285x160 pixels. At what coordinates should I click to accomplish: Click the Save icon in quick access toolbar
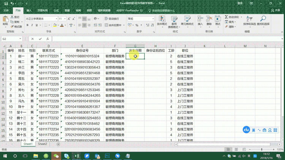(x=6, y=3)
